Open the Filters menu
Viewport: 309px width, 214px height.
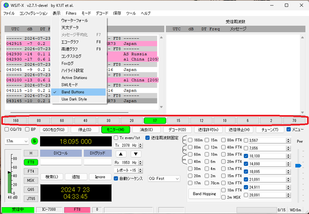click(71, 13)
